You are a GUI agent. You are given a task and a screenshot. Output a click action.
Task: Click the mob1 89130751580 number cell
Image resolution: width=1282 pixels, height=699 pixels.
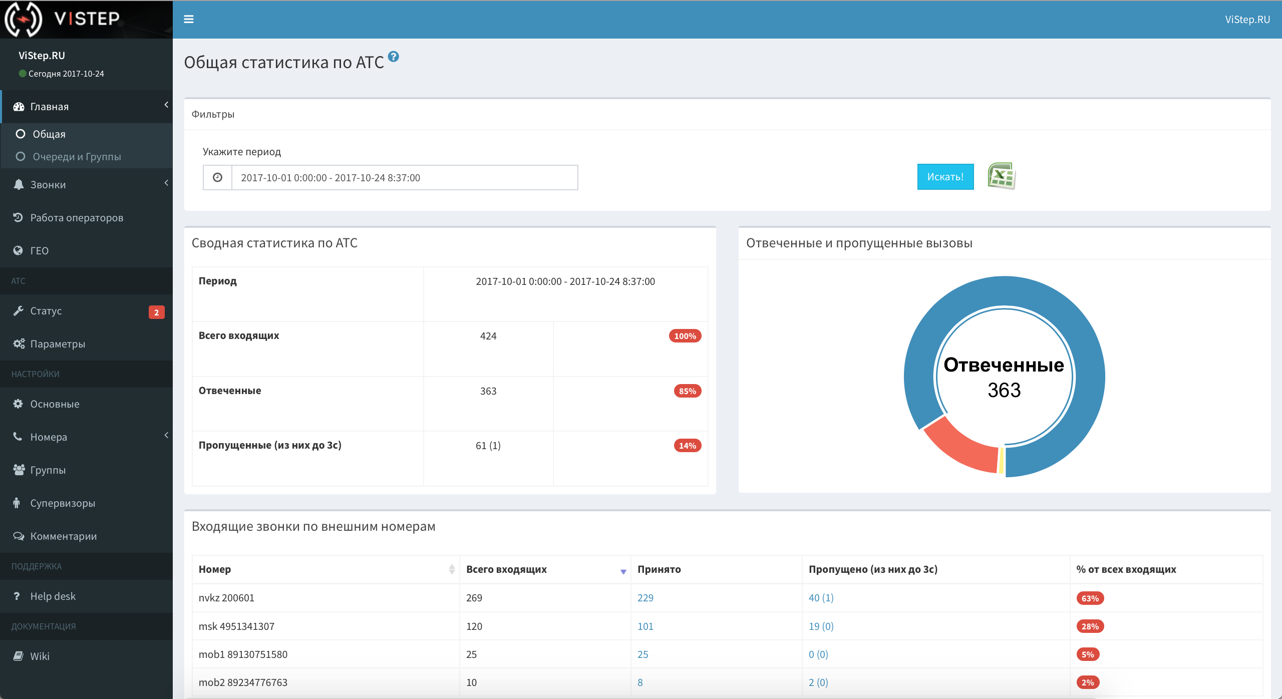[326, 654]
